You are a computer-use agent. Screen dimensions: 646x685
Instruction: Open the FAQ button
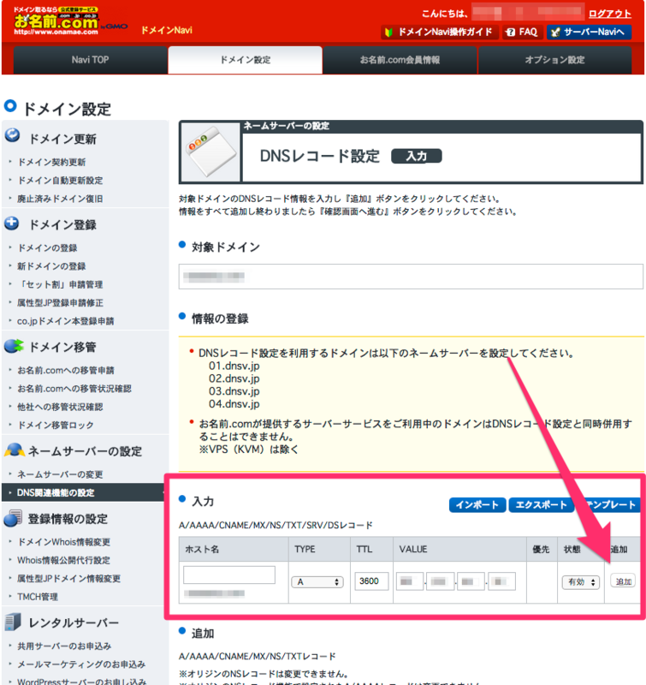[x=522, y=33]
